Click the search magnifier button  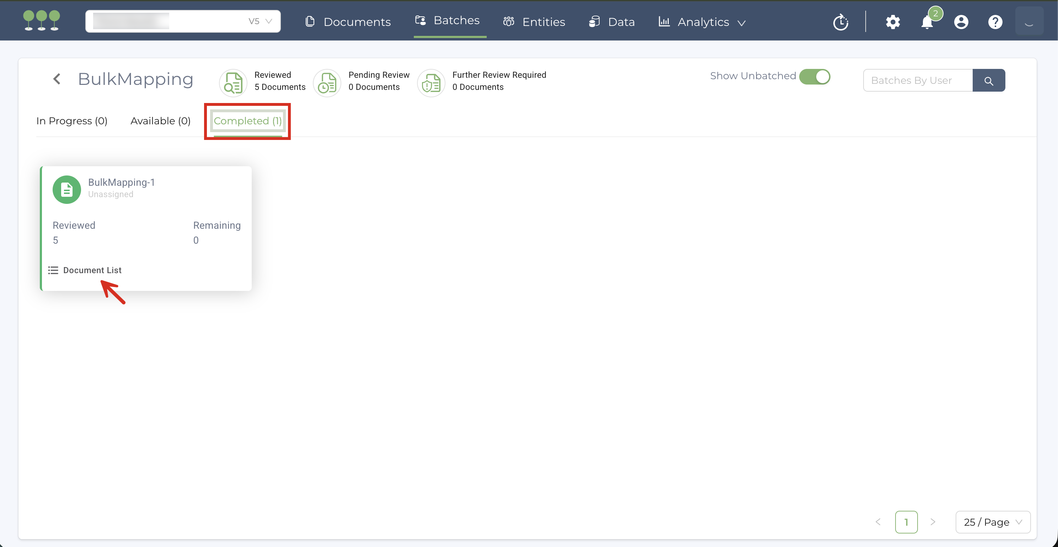tap(989, 80)
